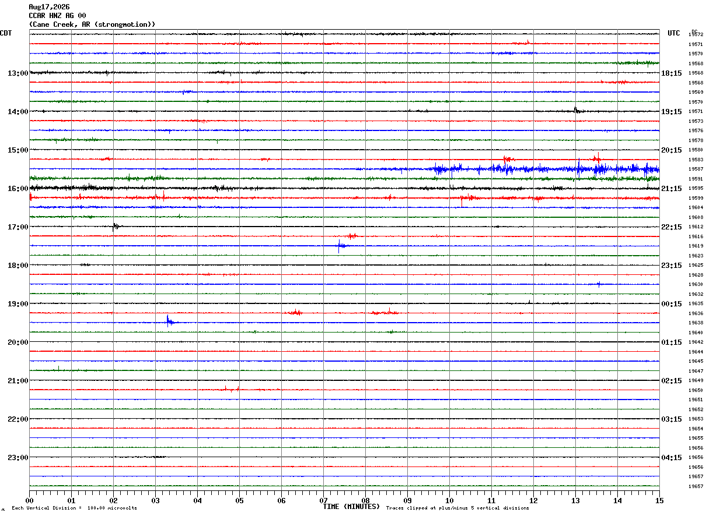The width and height of the screenshot is (706, 516).
Task: Click the blue spike after 17:15 near minute 07
Action: click(x=340, y=246)
